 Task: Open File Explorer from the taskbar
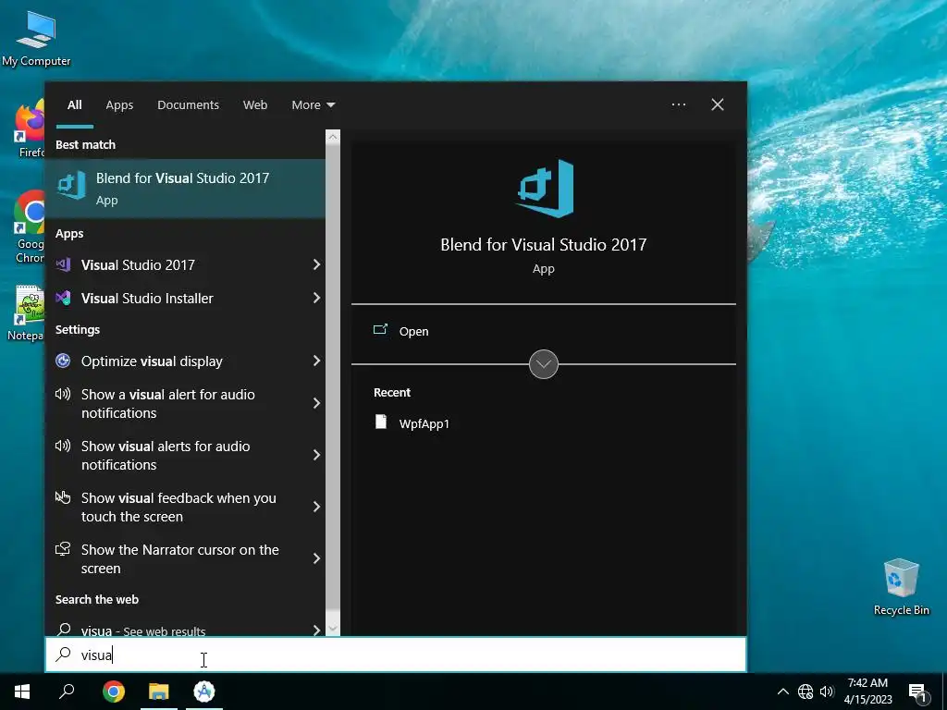tap(159, 692)
